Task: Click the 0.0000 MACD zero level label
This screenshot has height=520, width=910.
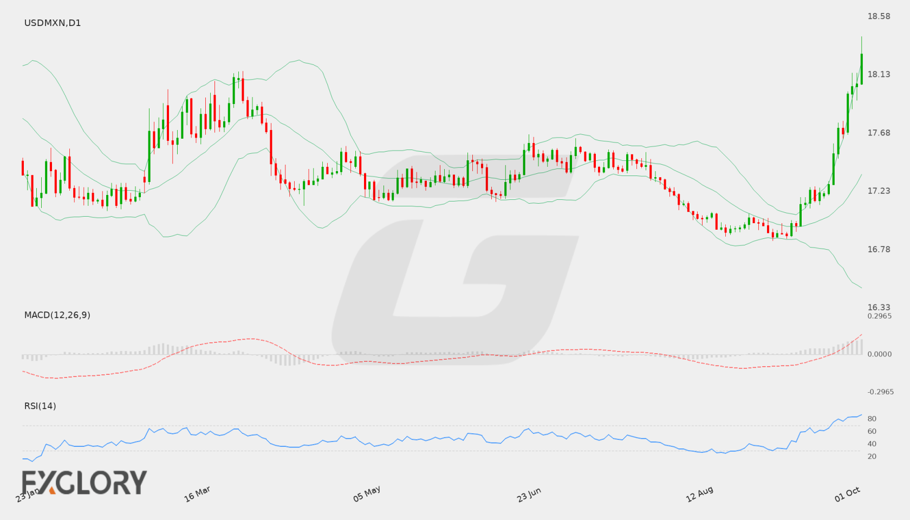Action: pos(880,354)
